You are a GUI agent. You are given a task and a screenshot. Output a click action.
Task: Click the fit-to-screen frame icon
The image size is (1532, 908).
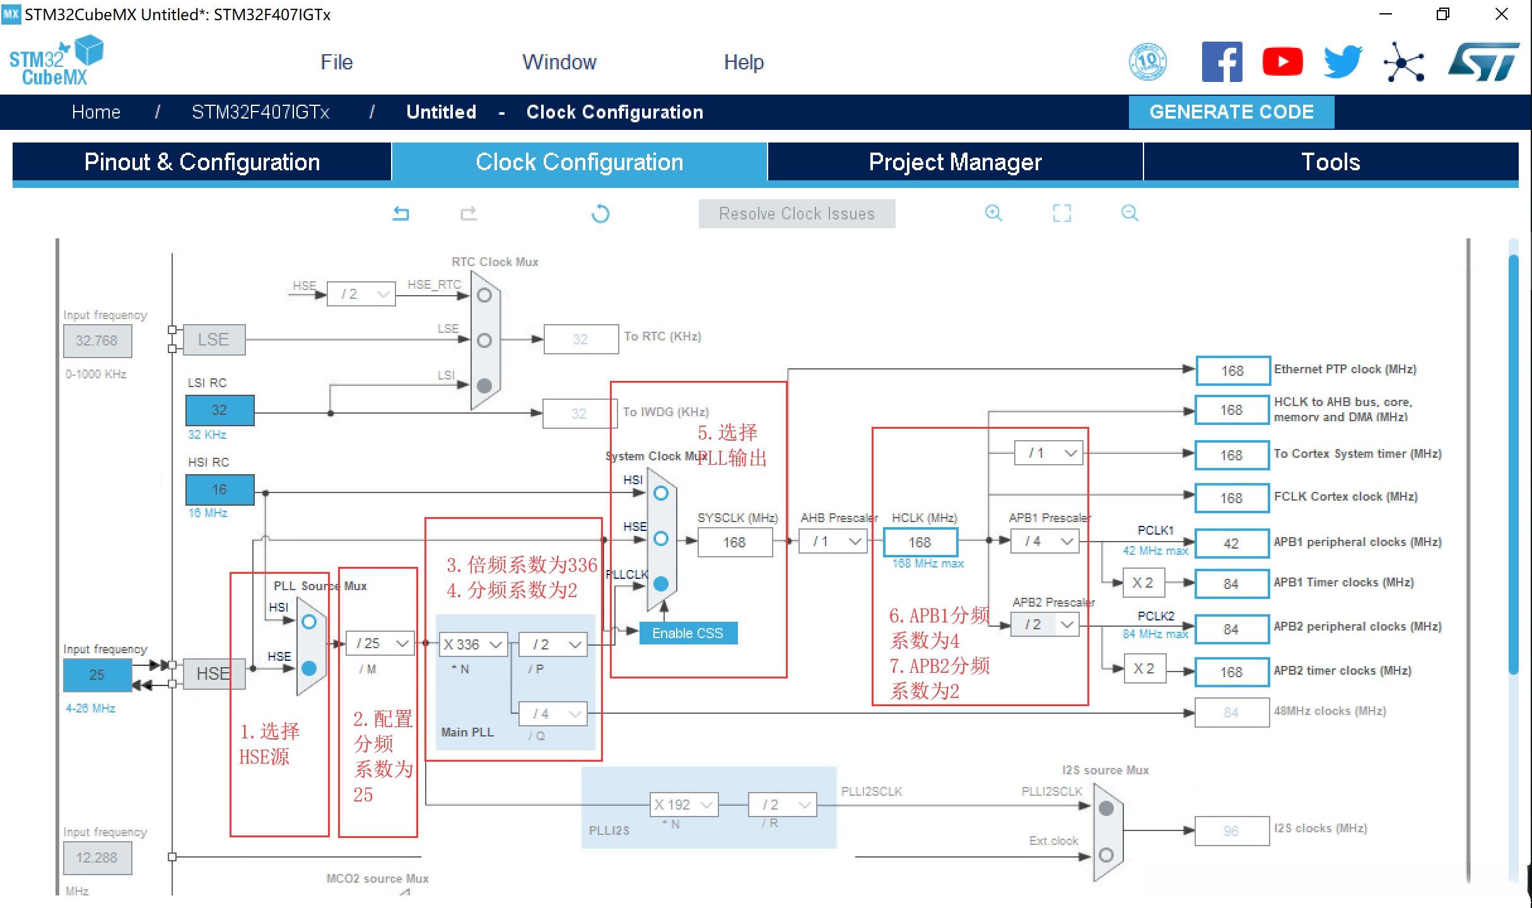pos(1061,213)
